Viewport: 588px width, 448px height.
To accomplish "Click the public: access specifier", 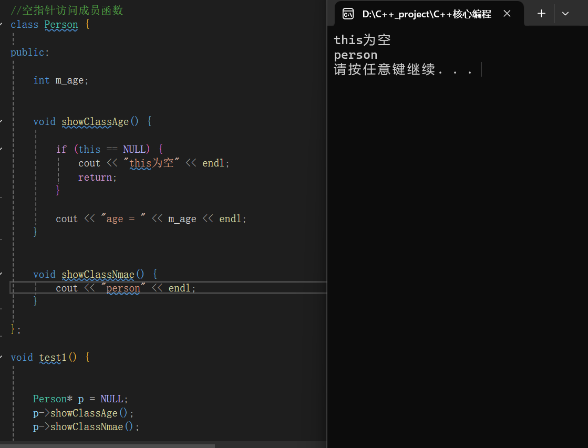I will pos(29,53).
